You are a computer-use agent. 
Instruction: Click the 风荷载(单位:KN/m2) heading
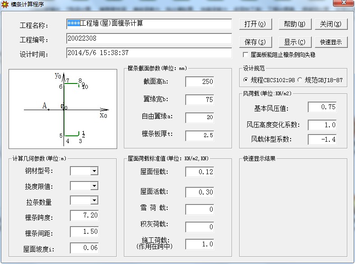click(x=267, y=93)
